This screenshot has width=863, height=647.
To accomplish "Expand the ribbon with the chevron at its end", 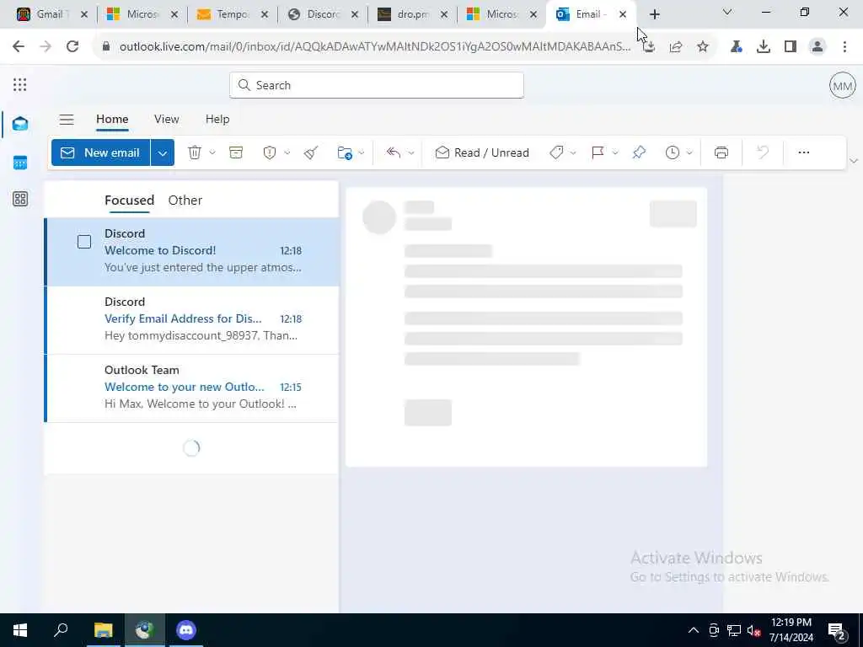I will pos(854,161).
